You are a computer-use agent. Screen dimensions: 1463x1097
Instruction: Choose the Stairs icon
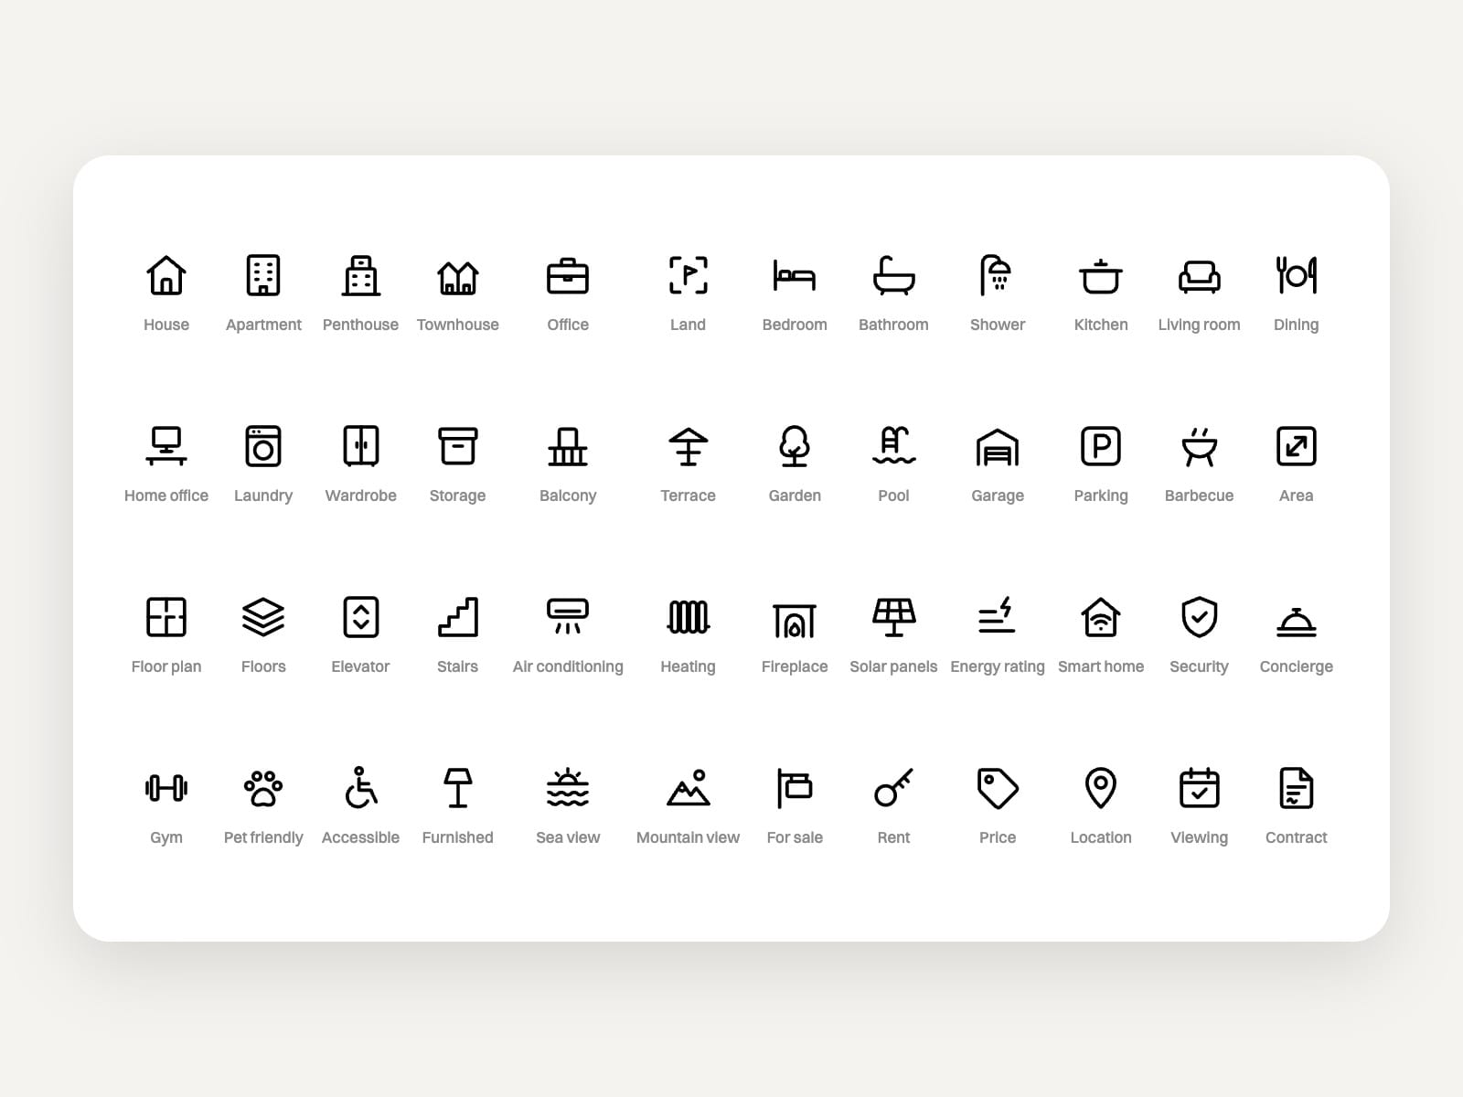pyautogui.click(x=458, y=617)
